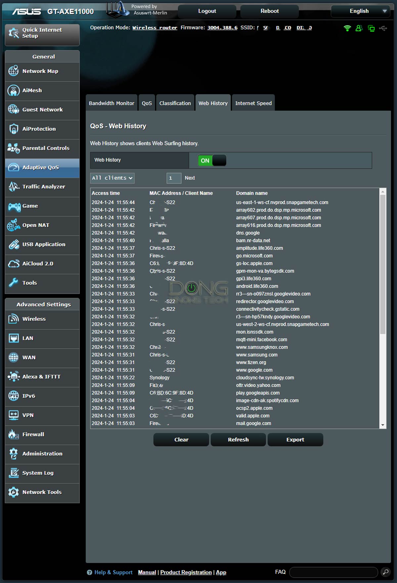Viewport: 397px width, 583px height.
Task: Click the Firewall flame icon
Action: coord(14,434)
